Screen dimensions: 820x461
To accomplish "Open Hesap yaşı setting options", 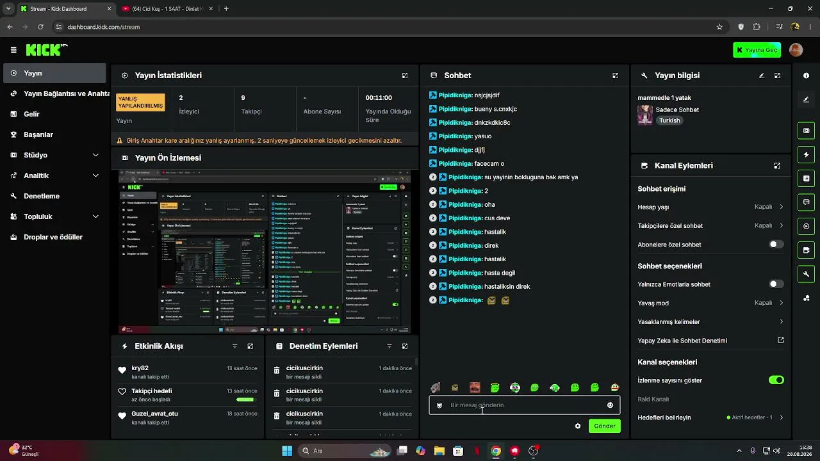I will click(710, 207).
